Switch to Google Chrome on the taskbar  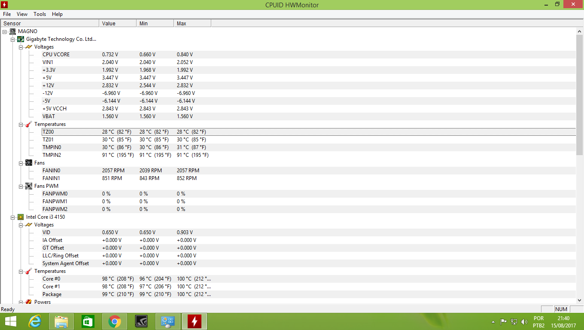(115, 321)
